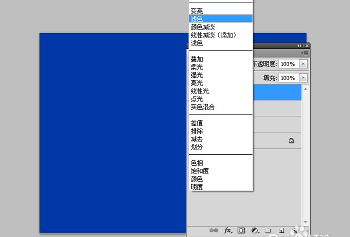The image size is (350, 237).
Task: Open the adjustment layer half-circle icon
Action: pyautogui.click(x=255, y=230)
